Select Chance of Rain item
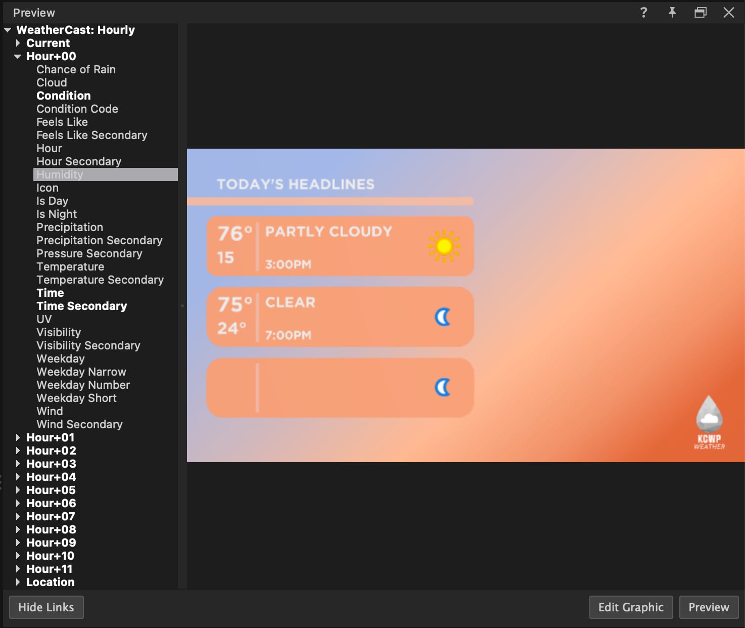The height and width of the screenshot is (628, 745). (x=76, y=70)
